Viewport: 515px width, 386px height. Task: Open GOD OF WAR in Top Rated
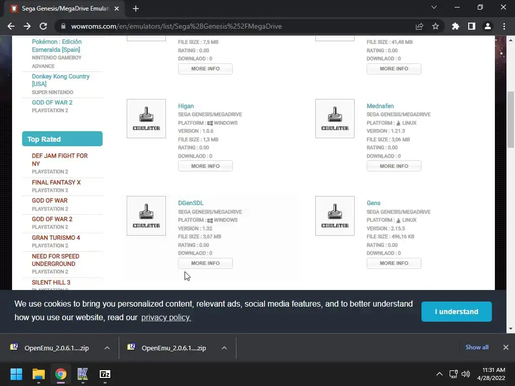click(50, 200)
